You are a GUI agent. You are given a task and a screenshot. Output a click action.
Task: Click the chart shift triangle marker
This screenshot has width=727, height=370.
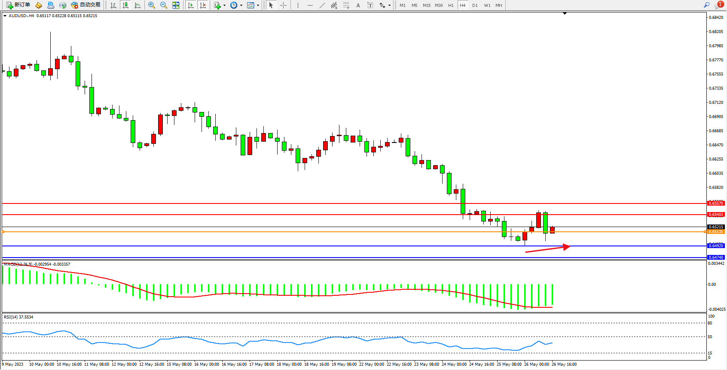[x=565, y=14]
